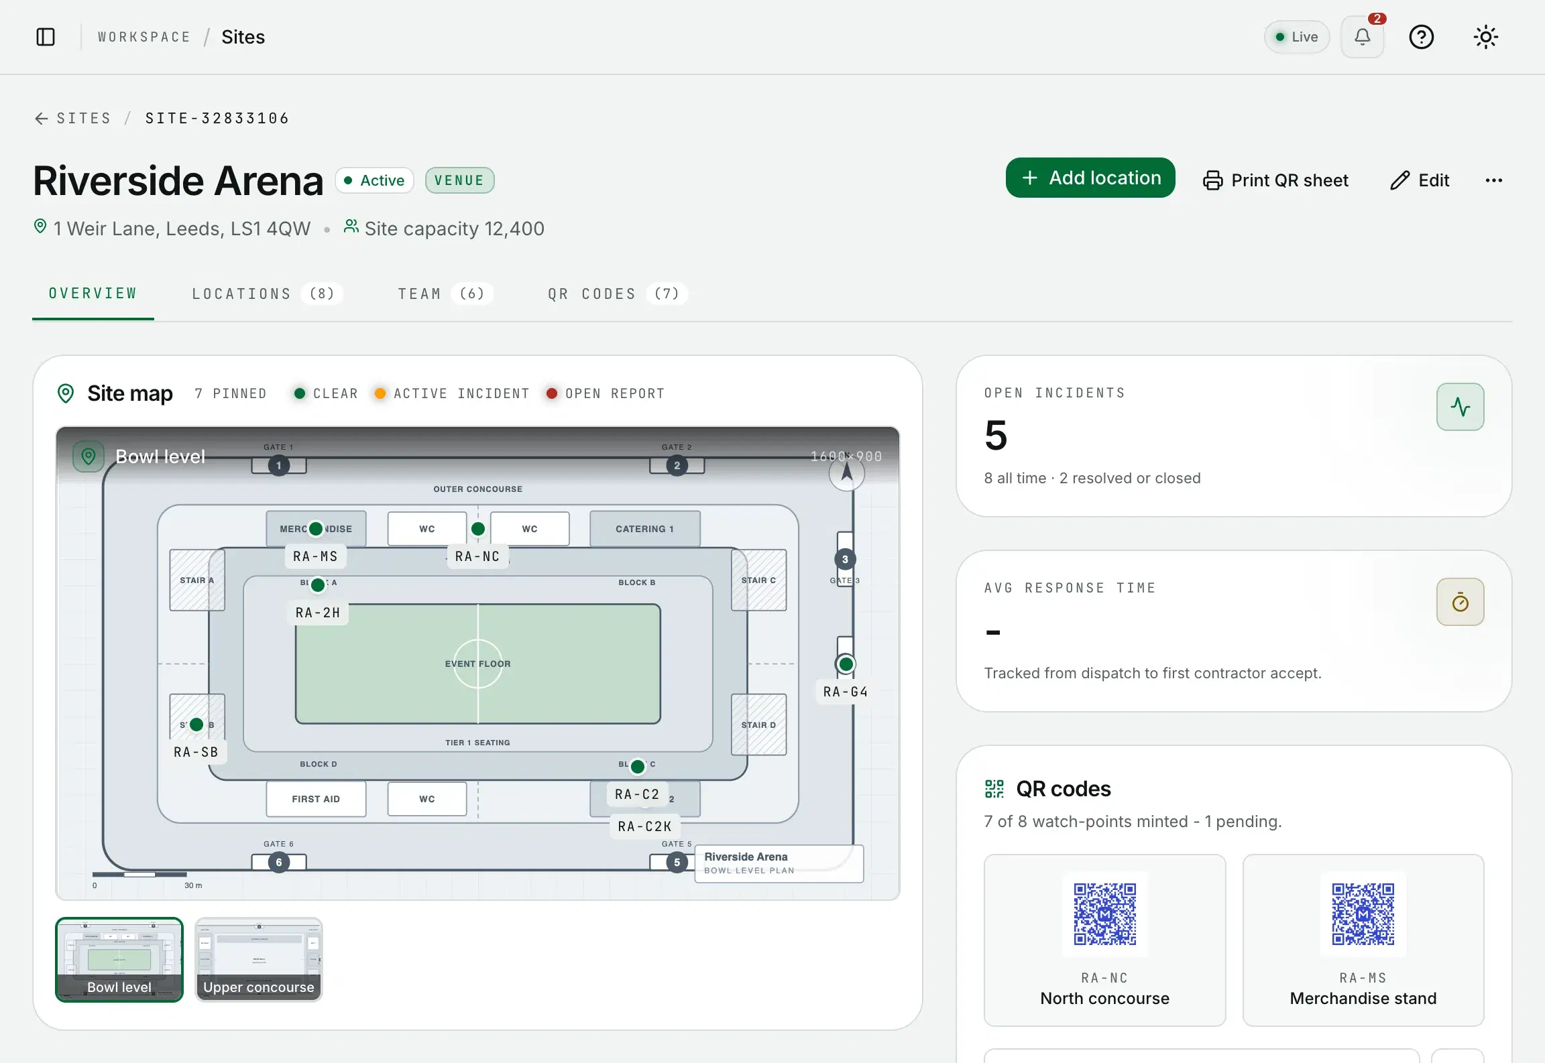
Task: Select the RA-G4 map pin
Action: click(846, 664)
